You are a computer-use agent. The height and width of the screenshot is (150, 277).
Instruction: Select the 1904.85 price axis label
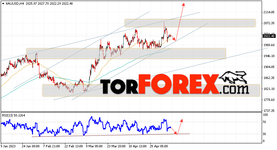pyautogui.click(x=269, y=67)
